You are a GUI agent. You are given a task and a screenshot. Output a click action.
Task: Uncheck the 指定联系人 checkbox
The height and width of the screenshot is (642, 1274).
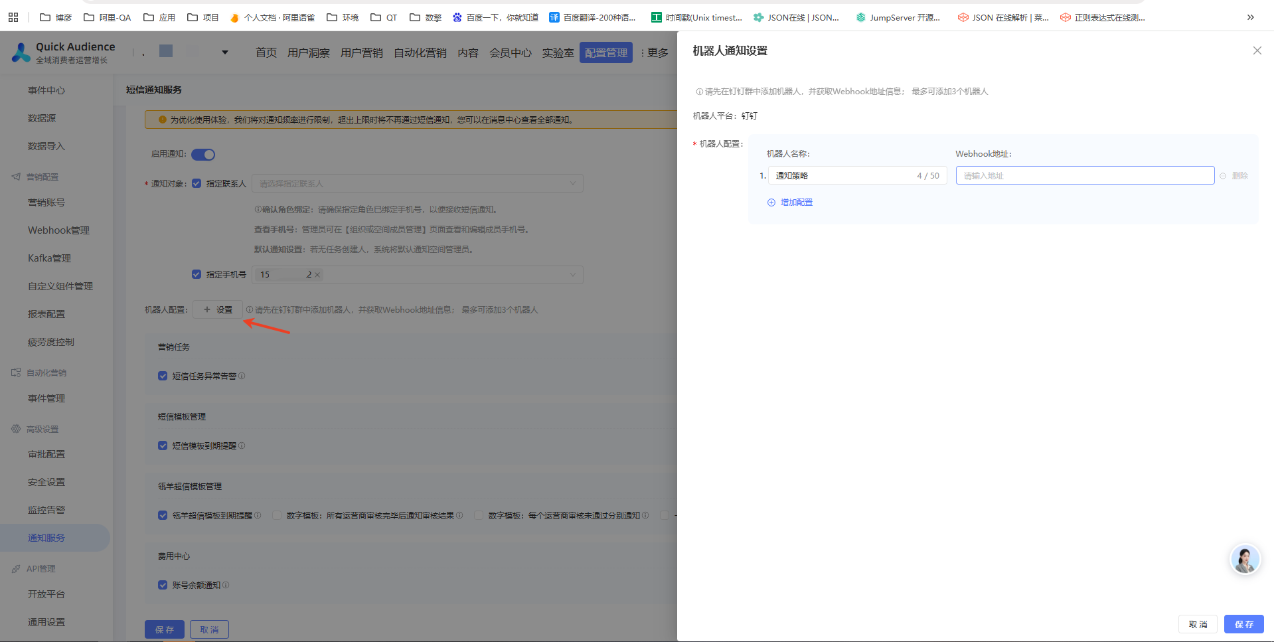[x=197, y=183]
